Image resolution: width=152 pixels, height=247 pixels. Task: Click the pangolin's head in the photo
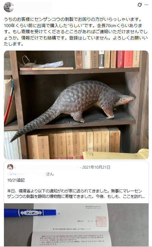[x=127, y=99]
